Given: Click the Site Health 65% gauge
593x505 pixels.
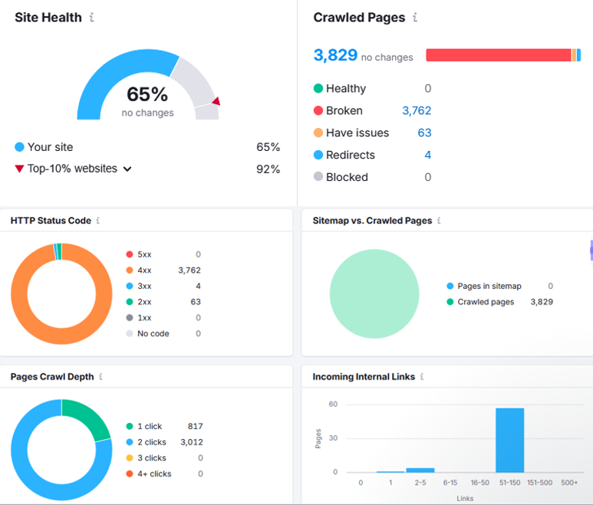Looking at the screenshot, I should [x=147, y=94].
